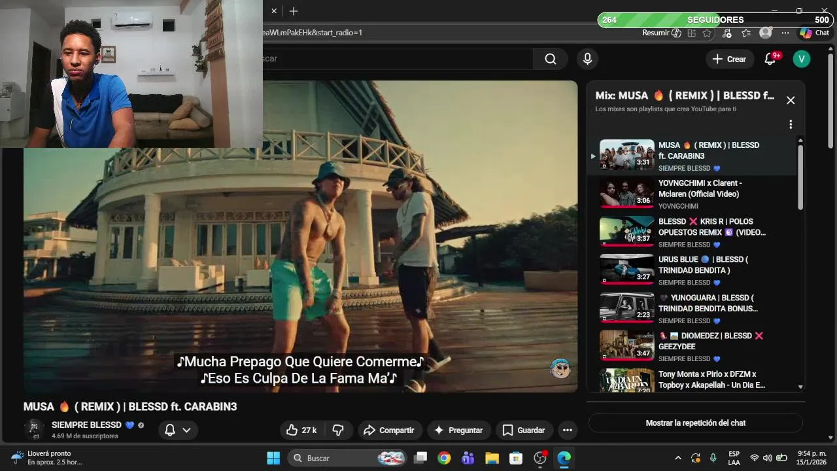Image resolution: width=837 pixels, height=471 pixels.
Task: Add page to favorites star icon
Action: [707, 33]
